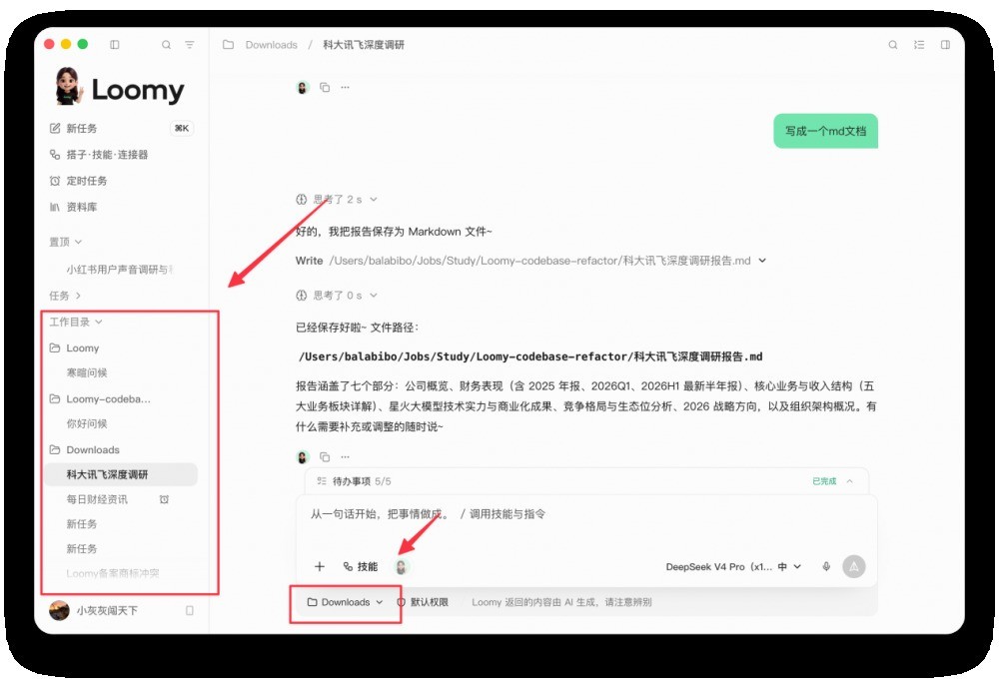Toggle the sidebar panel icon
Screen dimensions: 999x688
(x=115, y=45)
